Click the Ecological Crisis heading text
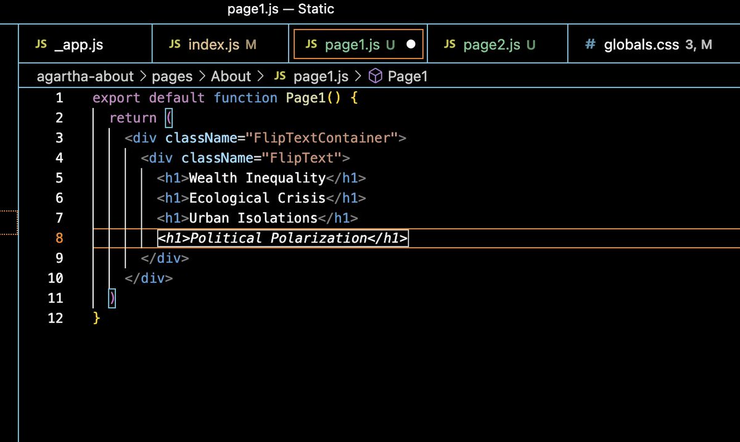The image size is (740, 442). coord(257,198)
